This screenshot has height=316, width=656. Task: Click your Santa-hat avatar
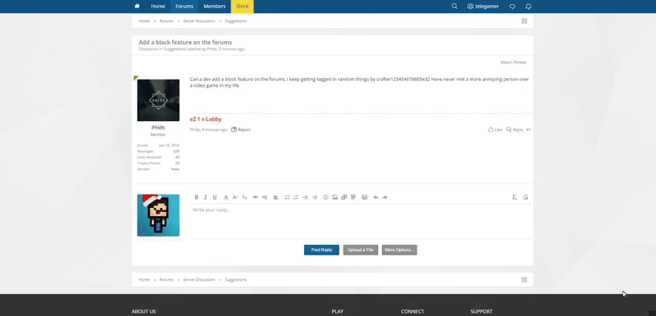coord(158,215)
